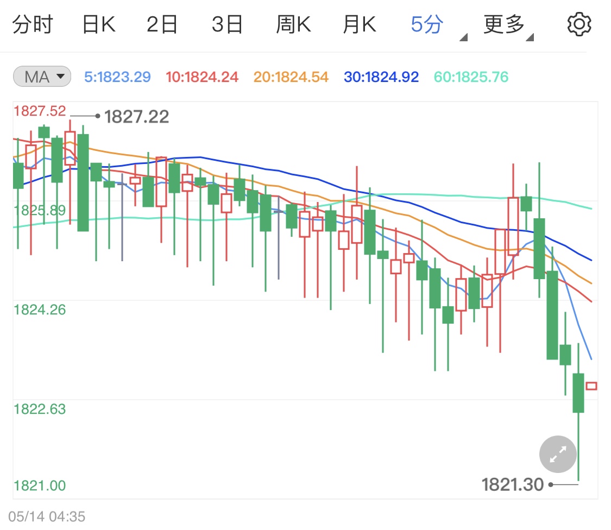Image resolution: width=611 pixels, height=530 pixels.
Task: Switch to the 周K tab
Action: coord(293,24)
